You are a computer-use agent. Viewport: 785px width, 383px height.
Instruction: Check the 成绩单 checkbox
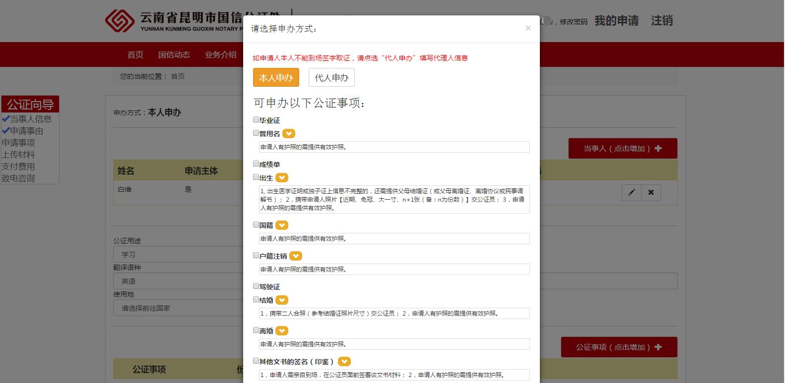point(256,164)
